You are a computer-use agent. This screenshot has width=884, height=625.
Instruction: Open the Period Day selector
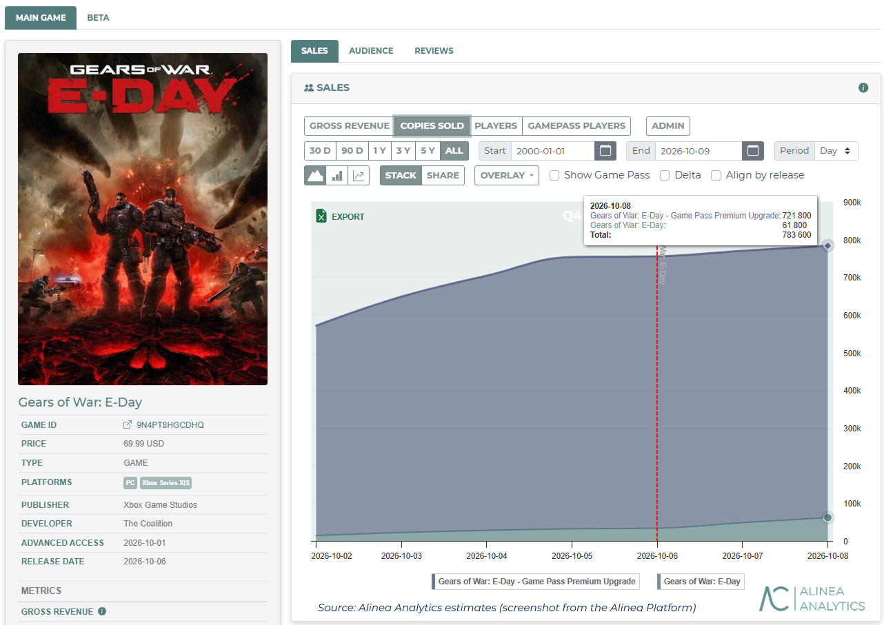click(836, 151)
